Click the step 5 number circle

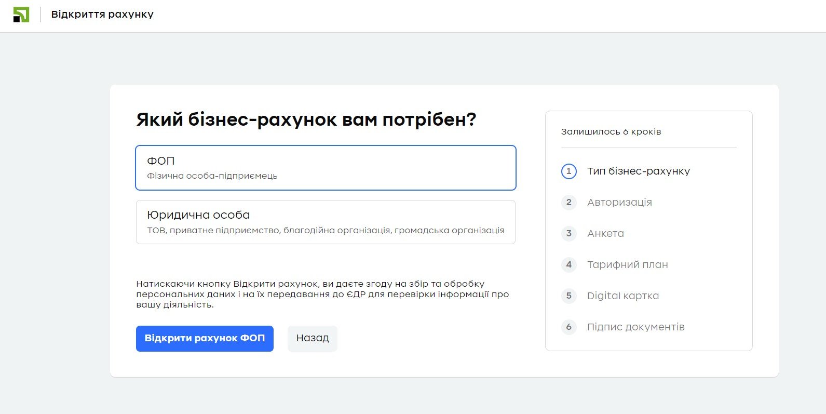pos(568,296)
